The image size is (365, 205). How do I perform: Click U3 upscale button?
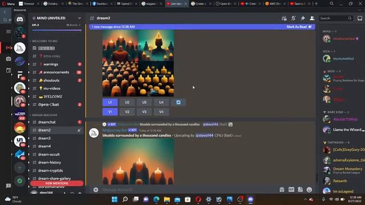click(x=144, y=102)
